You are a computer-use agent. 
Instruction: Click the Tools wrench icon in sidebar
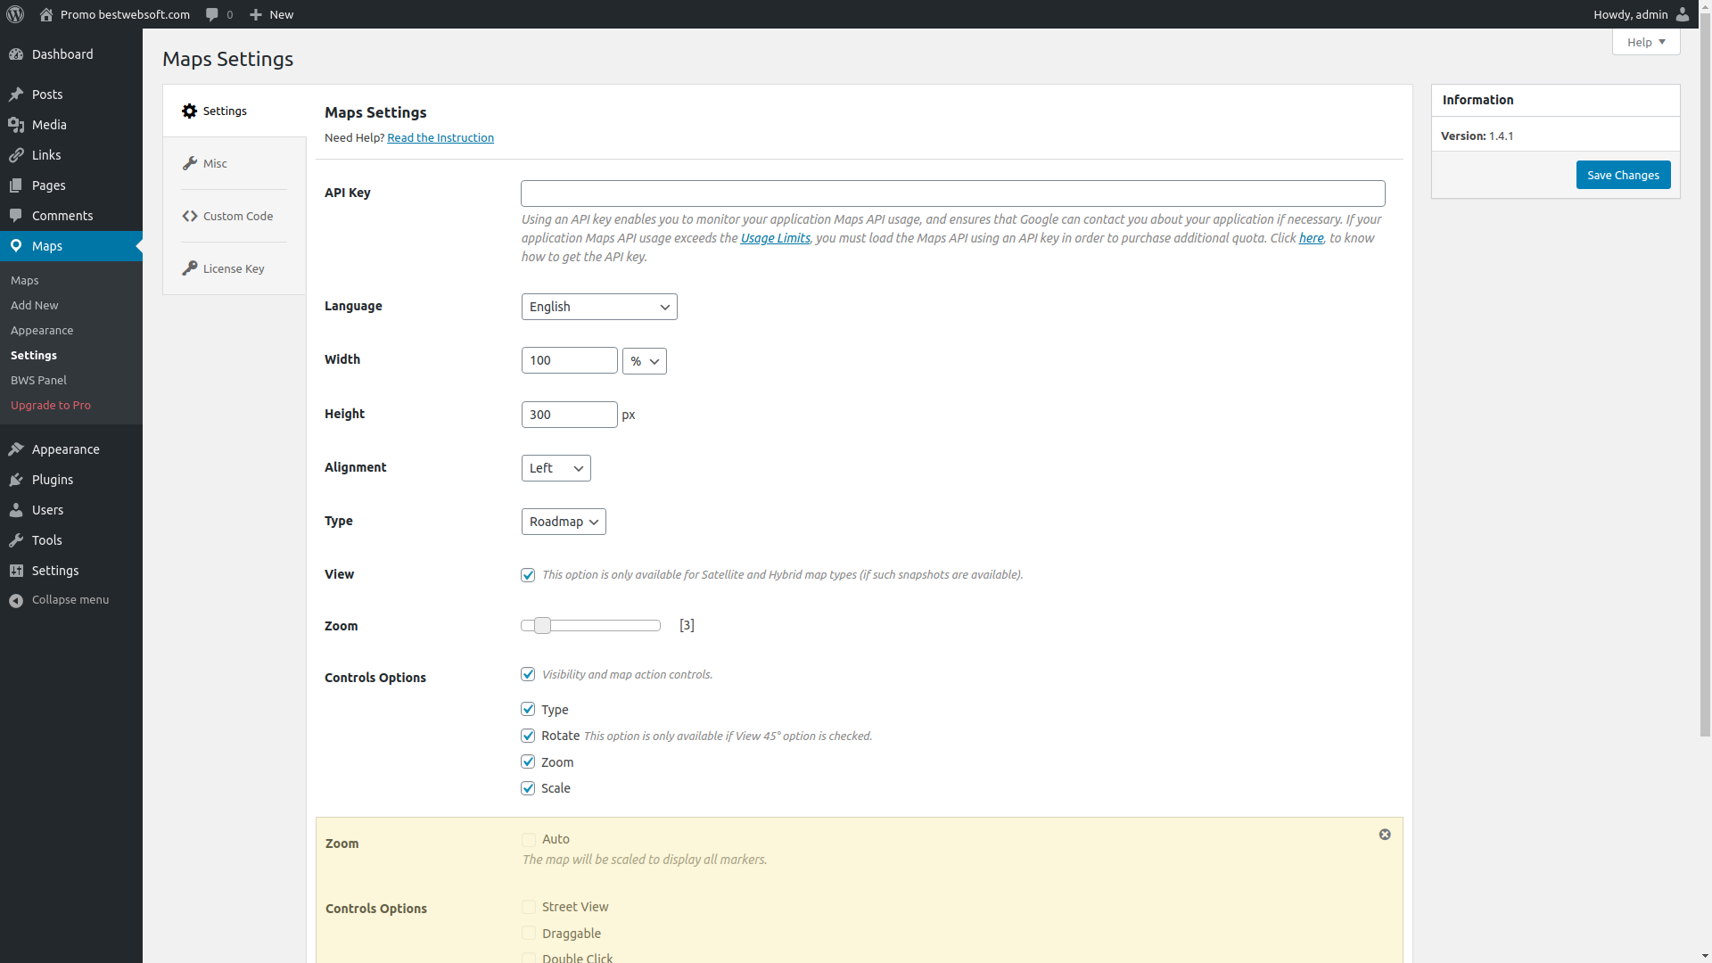click(x=16, y=540)
